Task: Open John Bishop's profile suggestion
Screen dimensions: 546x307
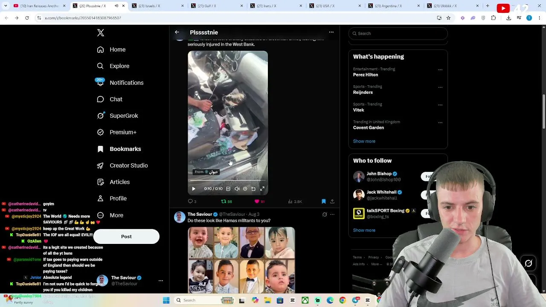Action: pyautogui.click(x=379, y=174)
